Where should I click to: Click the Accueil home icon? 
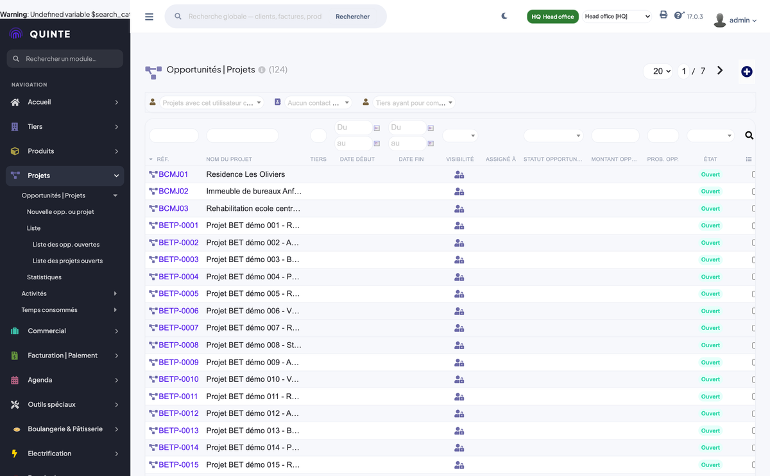coord(15,102)
